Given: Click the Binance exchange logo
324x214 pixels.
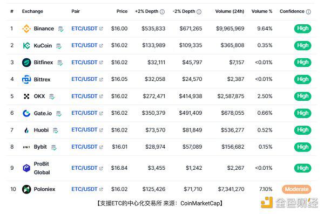Looking at the screenshot, I should click(26, 29).
